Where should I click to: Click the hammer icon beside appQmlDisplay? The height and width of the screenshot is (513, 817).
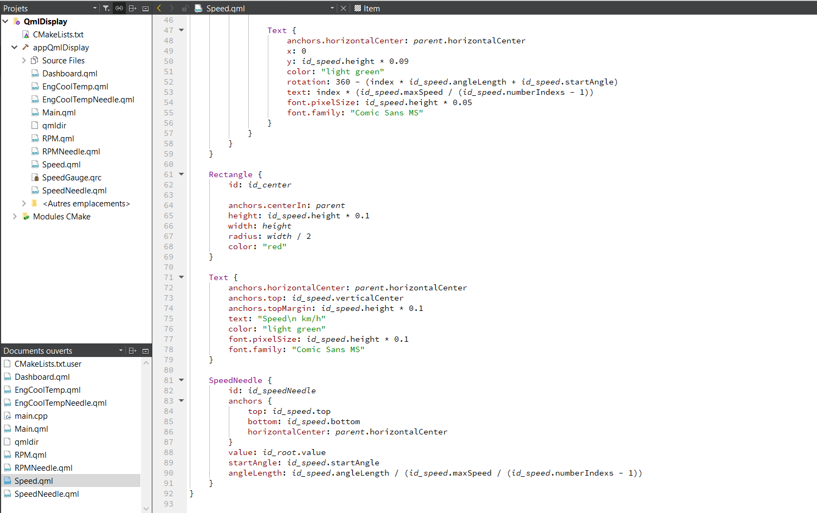[25, 47]
